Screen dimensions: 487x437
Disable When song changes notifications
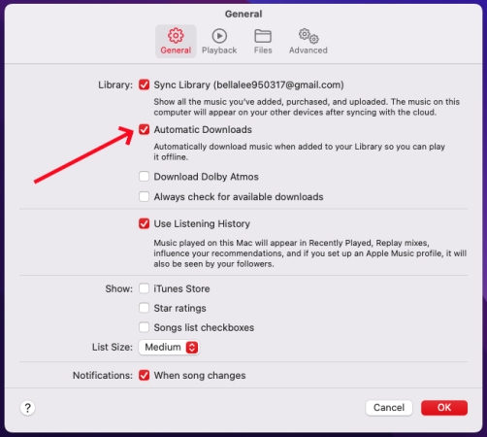pyautogui.click(x=144, y=376)
